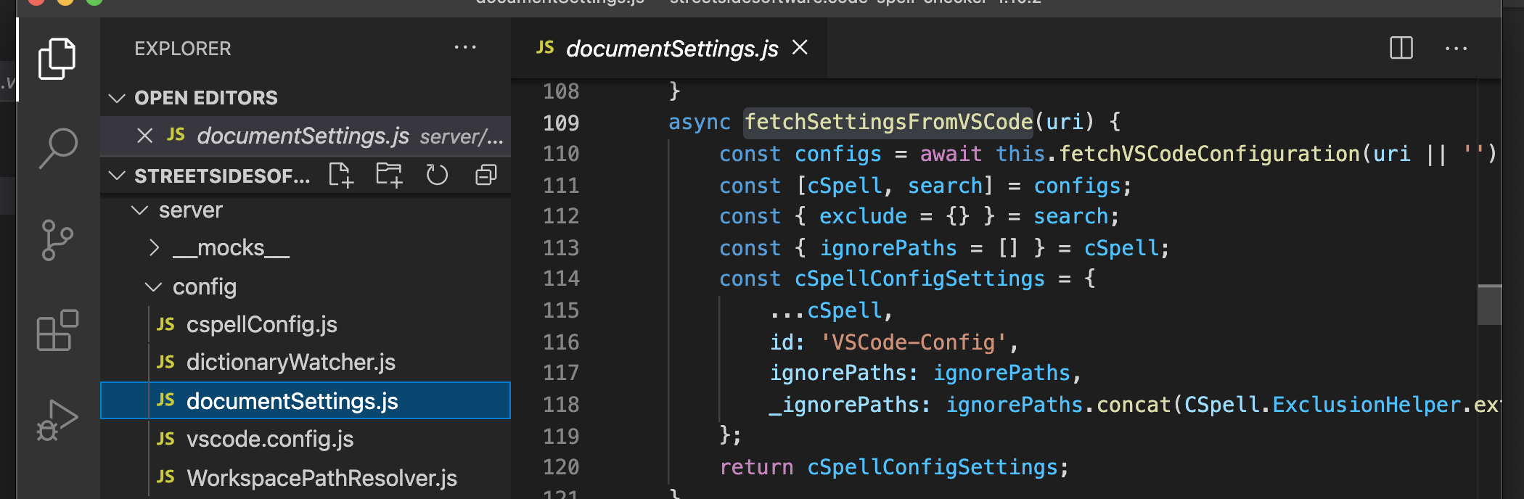Open WorkspacePathResolver.js file
This screenshot has width=1524, height=499.
tap(321, 478)
